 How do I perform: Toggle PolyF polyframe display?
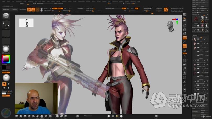[185, 77]
